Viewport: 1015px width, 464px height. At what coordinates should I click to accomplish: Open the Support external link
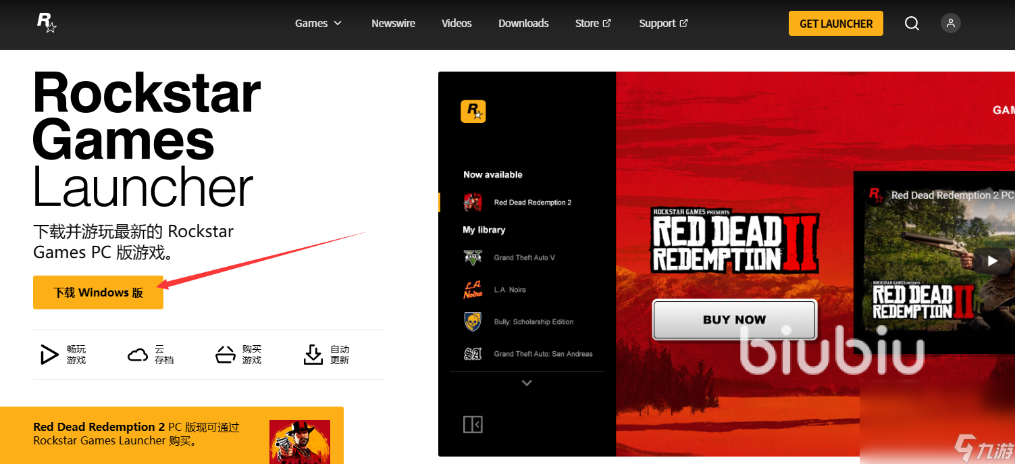tap(663, 24)
